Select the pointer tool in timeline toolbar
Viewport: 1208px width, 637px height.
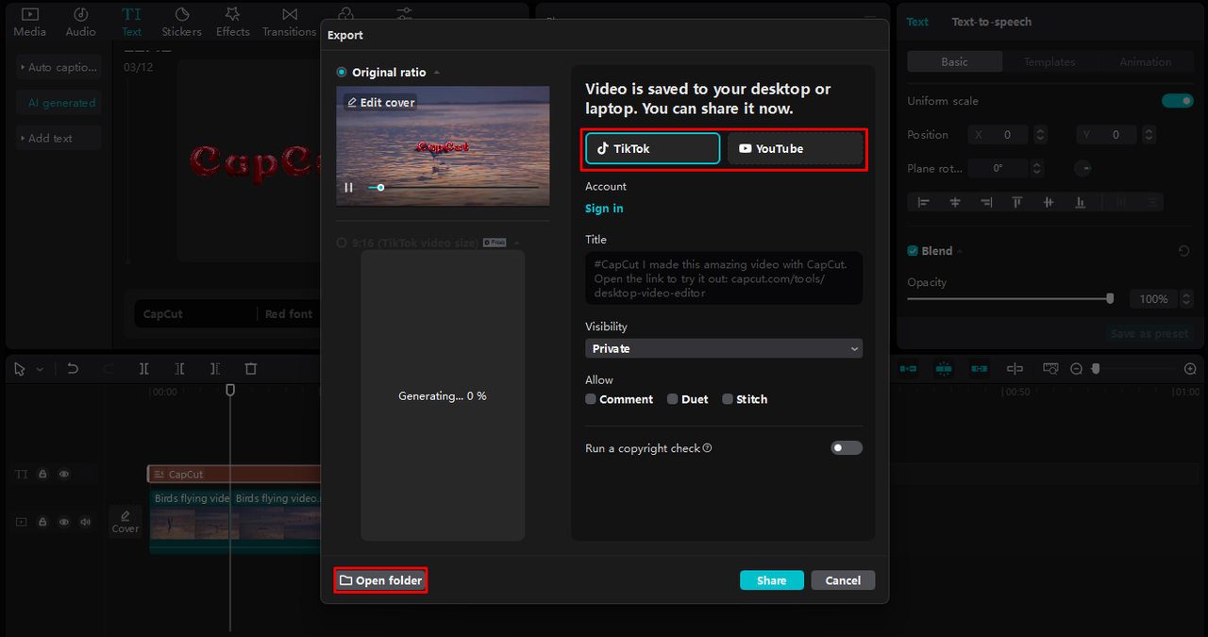20,369
